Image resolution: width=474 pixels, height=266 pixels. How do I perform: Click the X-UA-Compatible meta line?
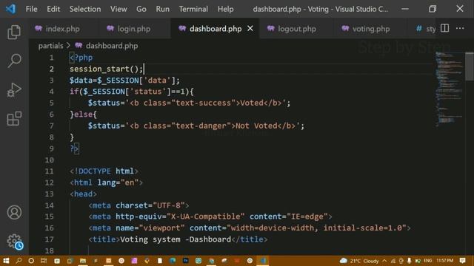coord(210,216)
